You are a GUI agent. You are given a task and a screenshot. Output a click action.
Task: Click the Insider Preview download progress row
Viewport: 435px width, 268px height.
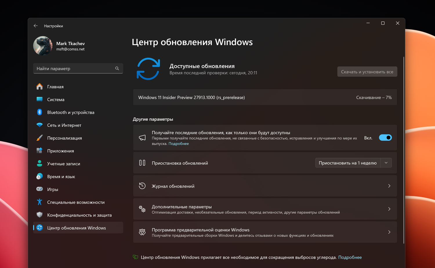tap(265, 97)
